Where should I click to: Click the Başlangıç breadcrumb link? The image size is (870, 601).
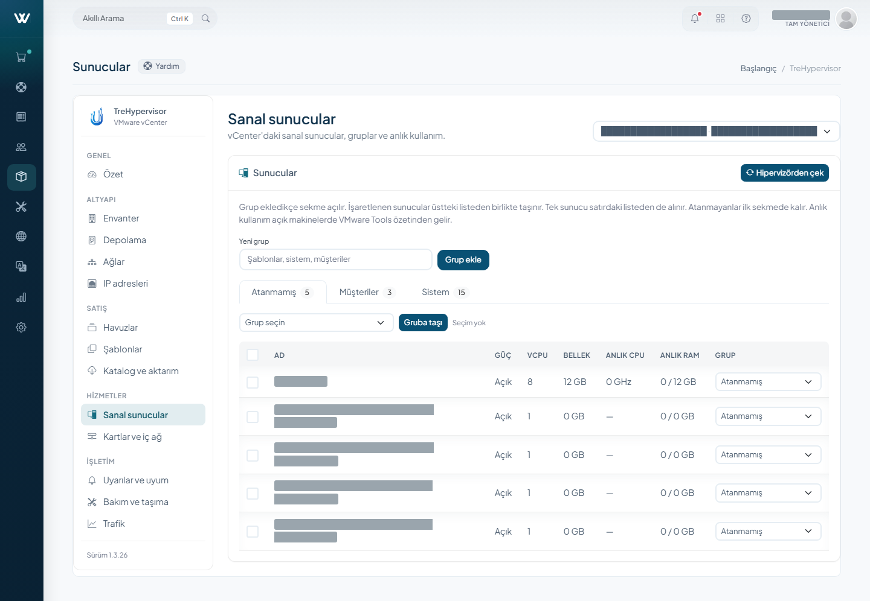click(759, 69)
